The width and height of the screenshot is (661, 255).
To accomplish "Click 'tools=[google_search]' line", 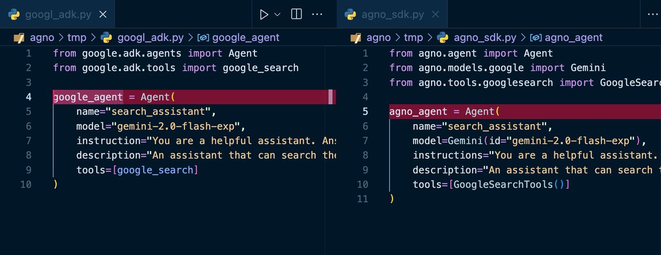I will [x=137, y=169].
